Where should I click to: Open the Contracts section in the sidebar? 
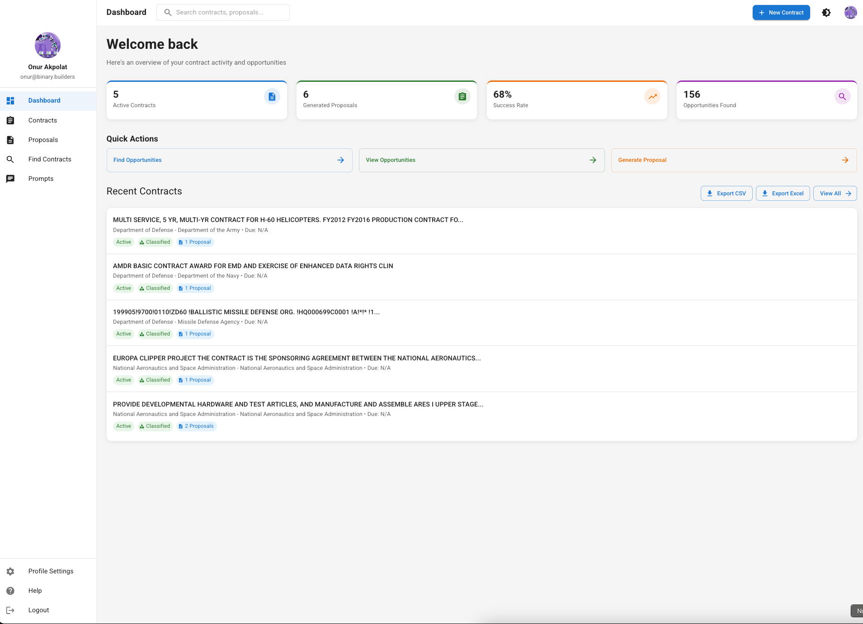42,120
